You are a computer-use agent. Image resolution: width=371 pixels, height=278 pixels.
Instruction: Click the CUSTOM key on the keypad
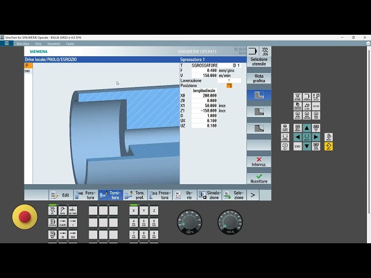[316, 106]
